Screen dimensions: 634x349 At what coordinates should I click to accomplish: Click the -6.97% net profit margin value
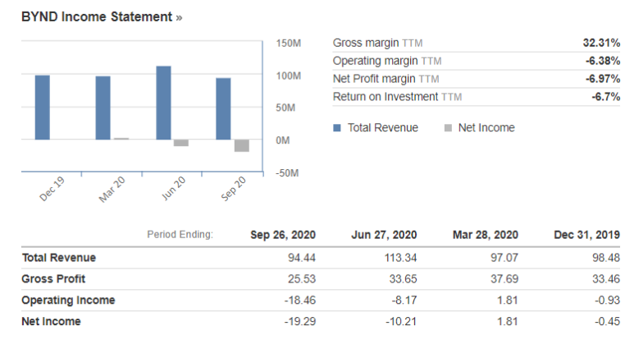pyautogui.click(x=603, y=79)
